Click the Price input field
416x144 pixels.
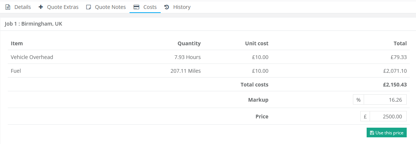[388, 117]
